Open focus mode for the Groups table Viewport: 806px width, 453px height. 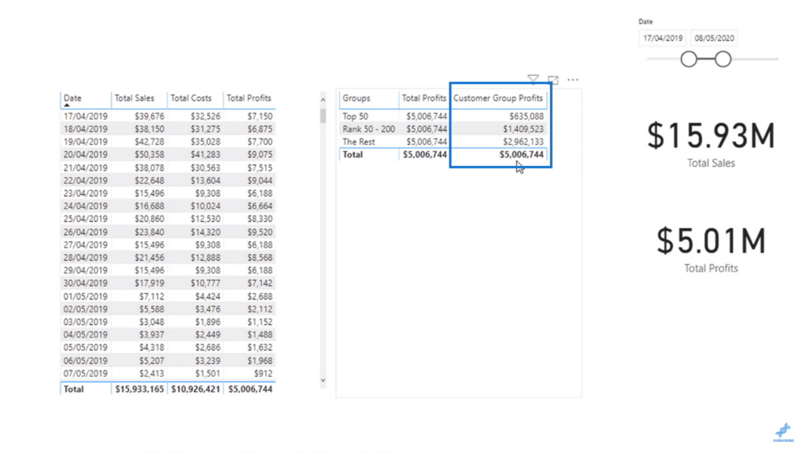553,79
